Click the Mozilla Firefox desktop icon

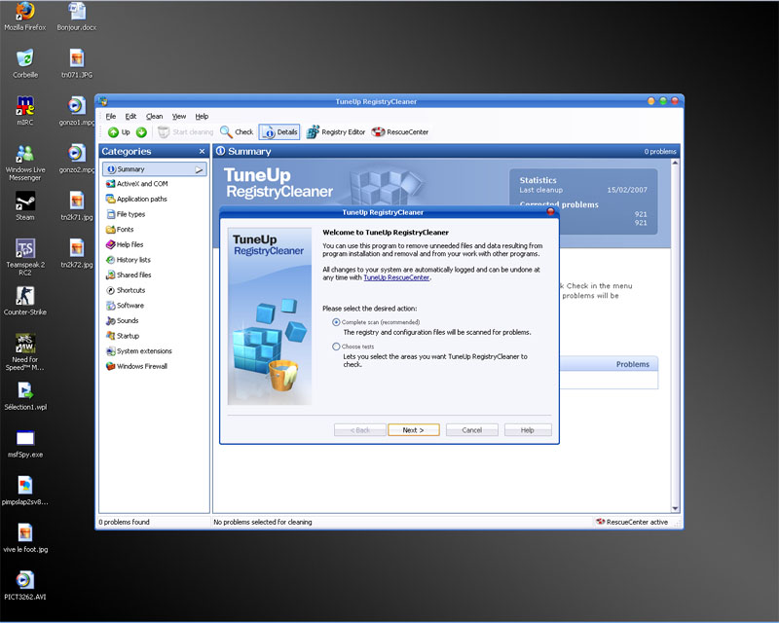(25, 17)
